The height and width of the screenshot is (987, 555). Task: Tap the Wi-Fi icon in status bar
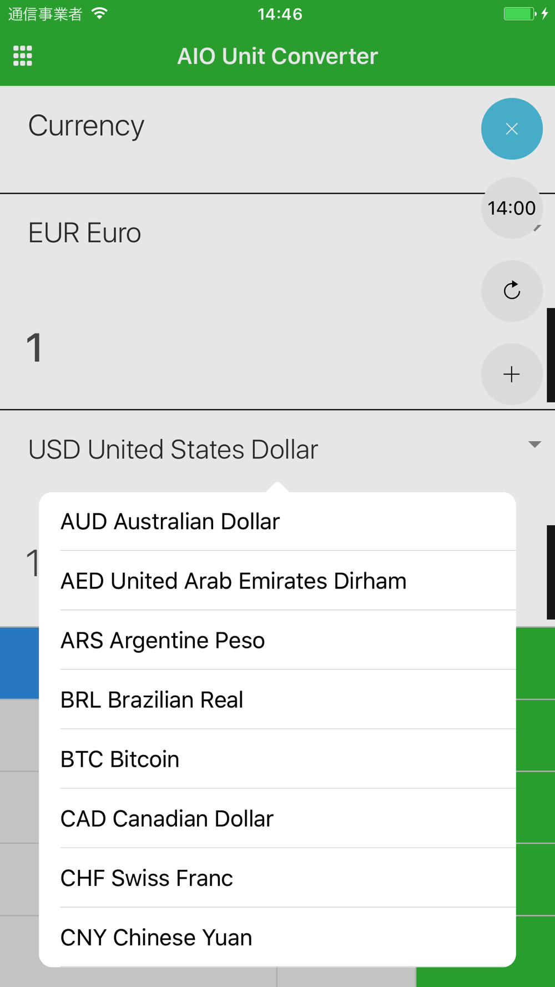[100, 14]
